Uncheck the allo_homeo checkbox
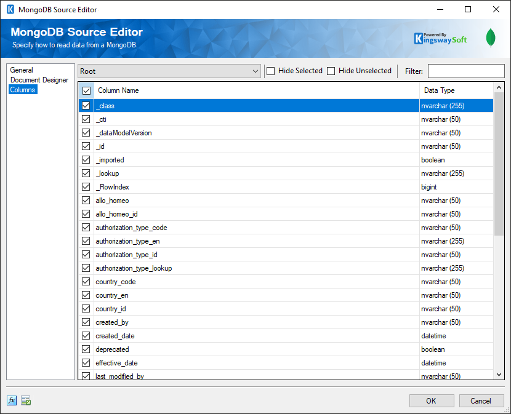Screen dimensions: 511x414 coord(86,201)
